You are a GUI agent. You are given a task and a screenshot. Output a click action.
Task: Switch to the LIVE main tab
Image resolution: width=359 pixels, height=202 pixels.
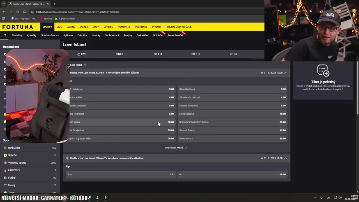pos(59,27)
